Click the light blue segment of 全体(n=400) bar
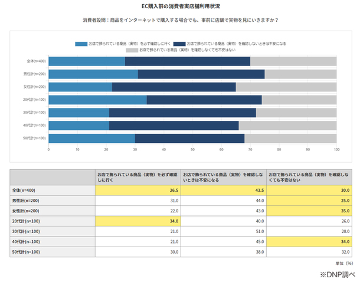Image resolution: width=360 pixels, height=282 pixels. 87,61
